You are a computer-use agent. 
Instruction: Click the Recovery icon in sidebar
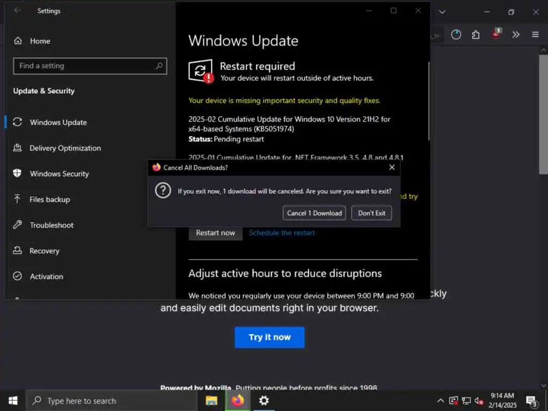18,250
